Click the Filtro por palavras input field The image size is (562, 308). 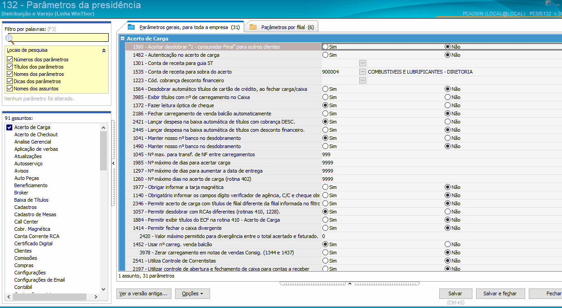57,38
